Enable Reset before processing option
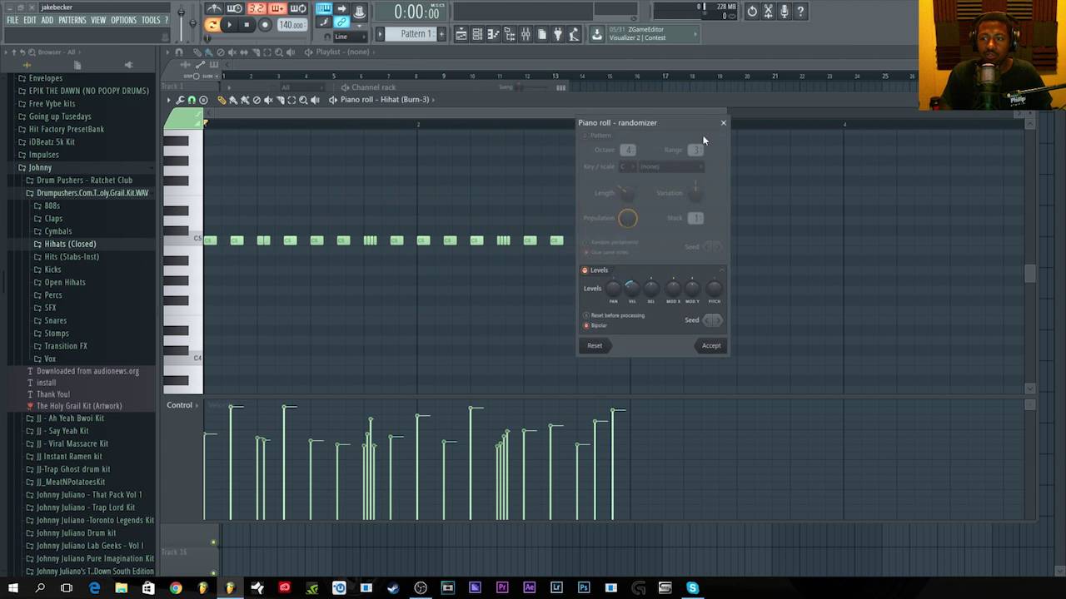The height and width of the screenshot is (599, 1066). [586, 315]
